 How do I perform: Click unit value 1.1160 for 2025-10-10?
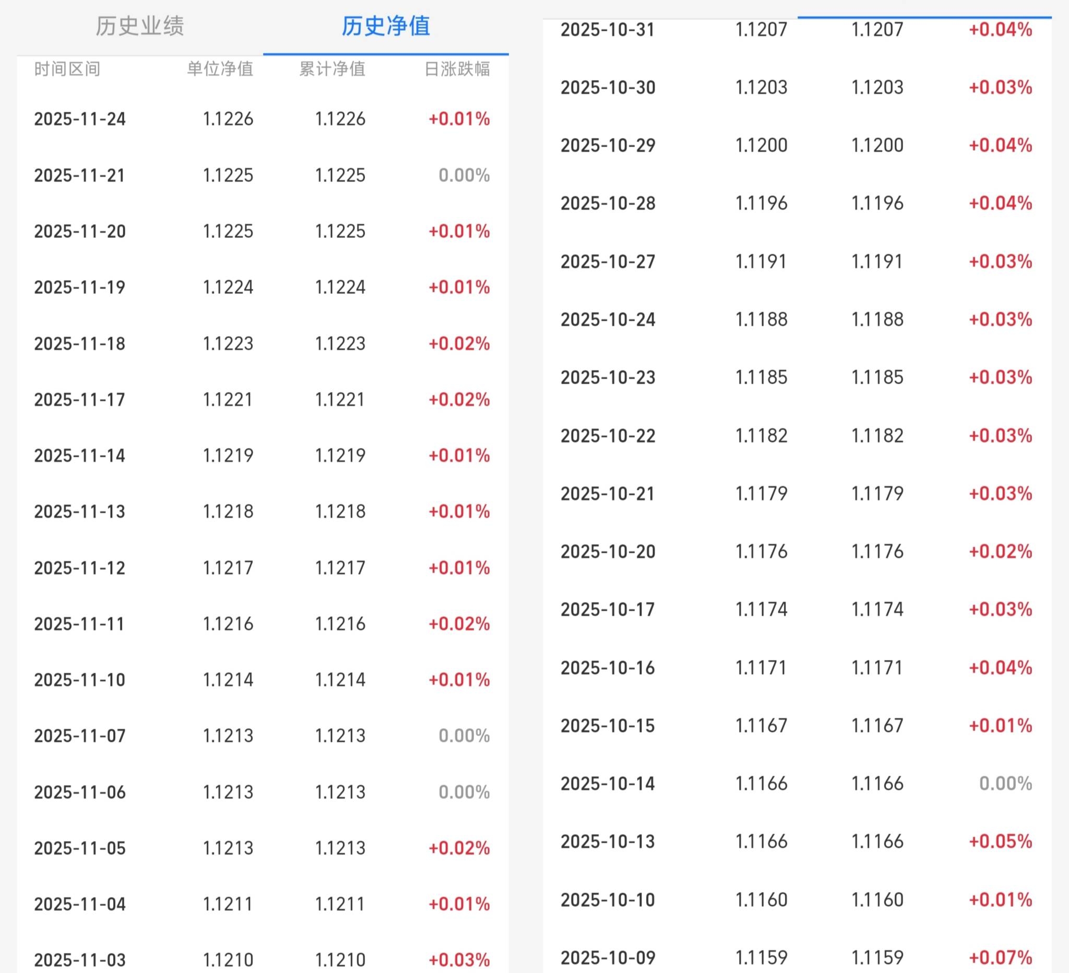[761, 900]
